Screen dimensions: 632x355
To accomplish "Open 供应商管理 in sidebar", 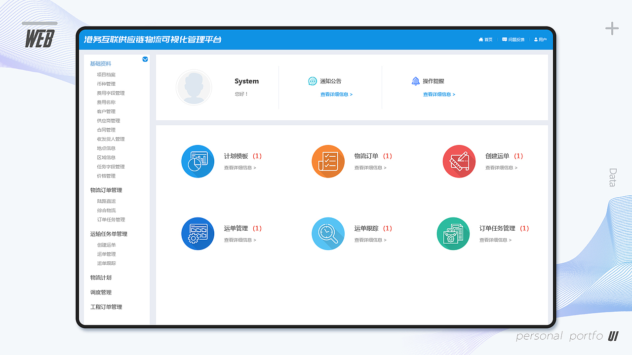I will coord(109,121).
